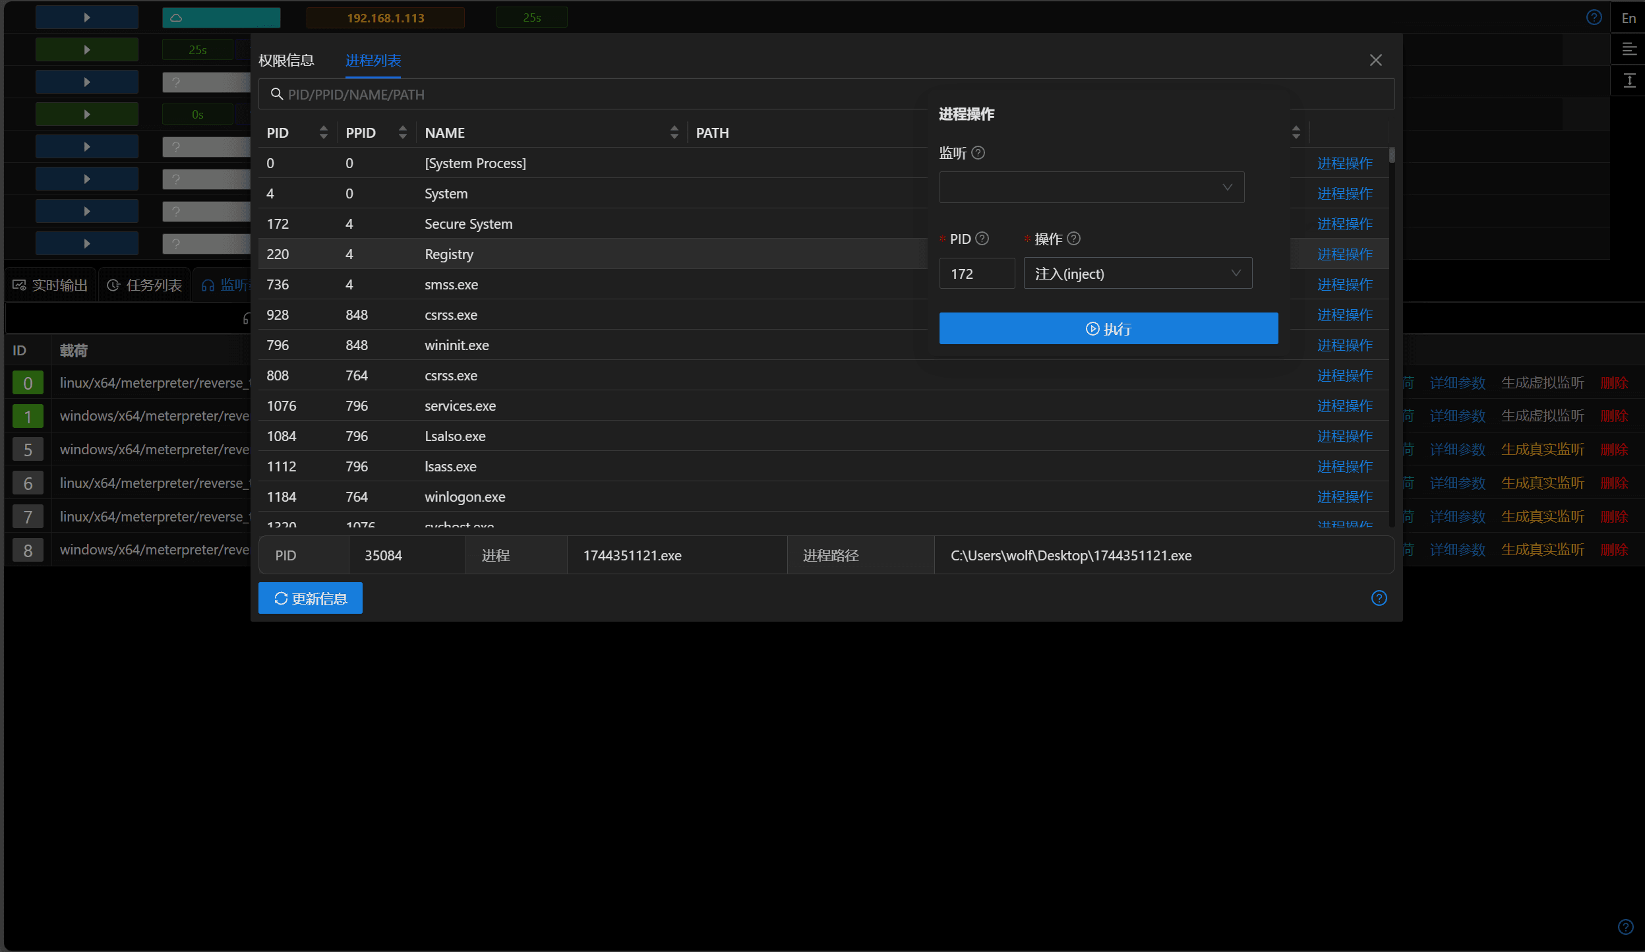The height and width of the screenshot is (952, 1645).
Task: Sort the process table by PPID column
Action: point(403,133)
